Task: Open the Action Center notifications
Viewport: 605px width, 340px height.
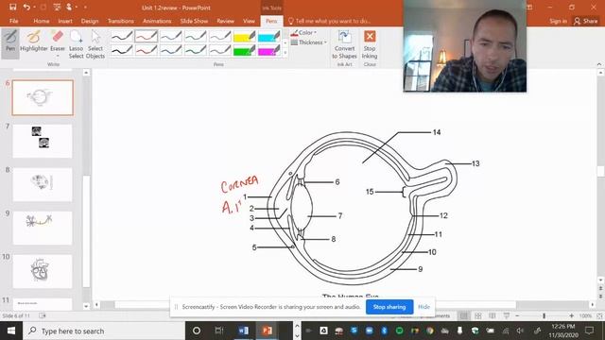Action: pos(589,331)
